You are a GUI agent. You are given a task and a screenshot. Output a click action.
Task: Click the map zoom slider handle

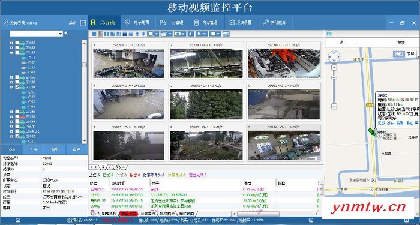334,77
